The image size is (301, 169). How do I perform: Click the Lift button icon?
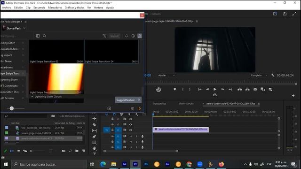239,89
